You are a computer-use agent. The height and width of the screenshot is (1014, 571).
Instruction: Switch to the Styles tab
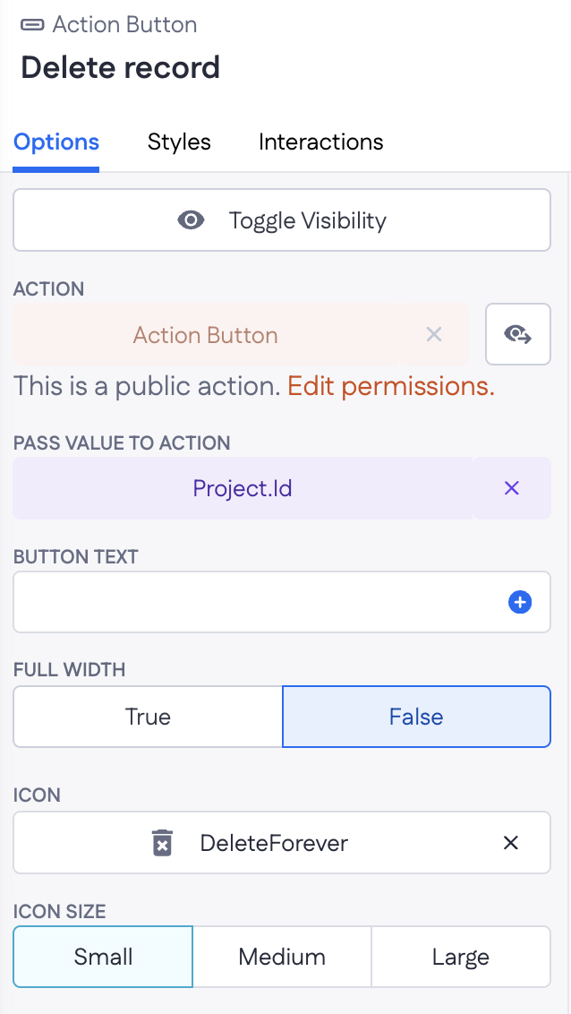[x=179, y=142]
